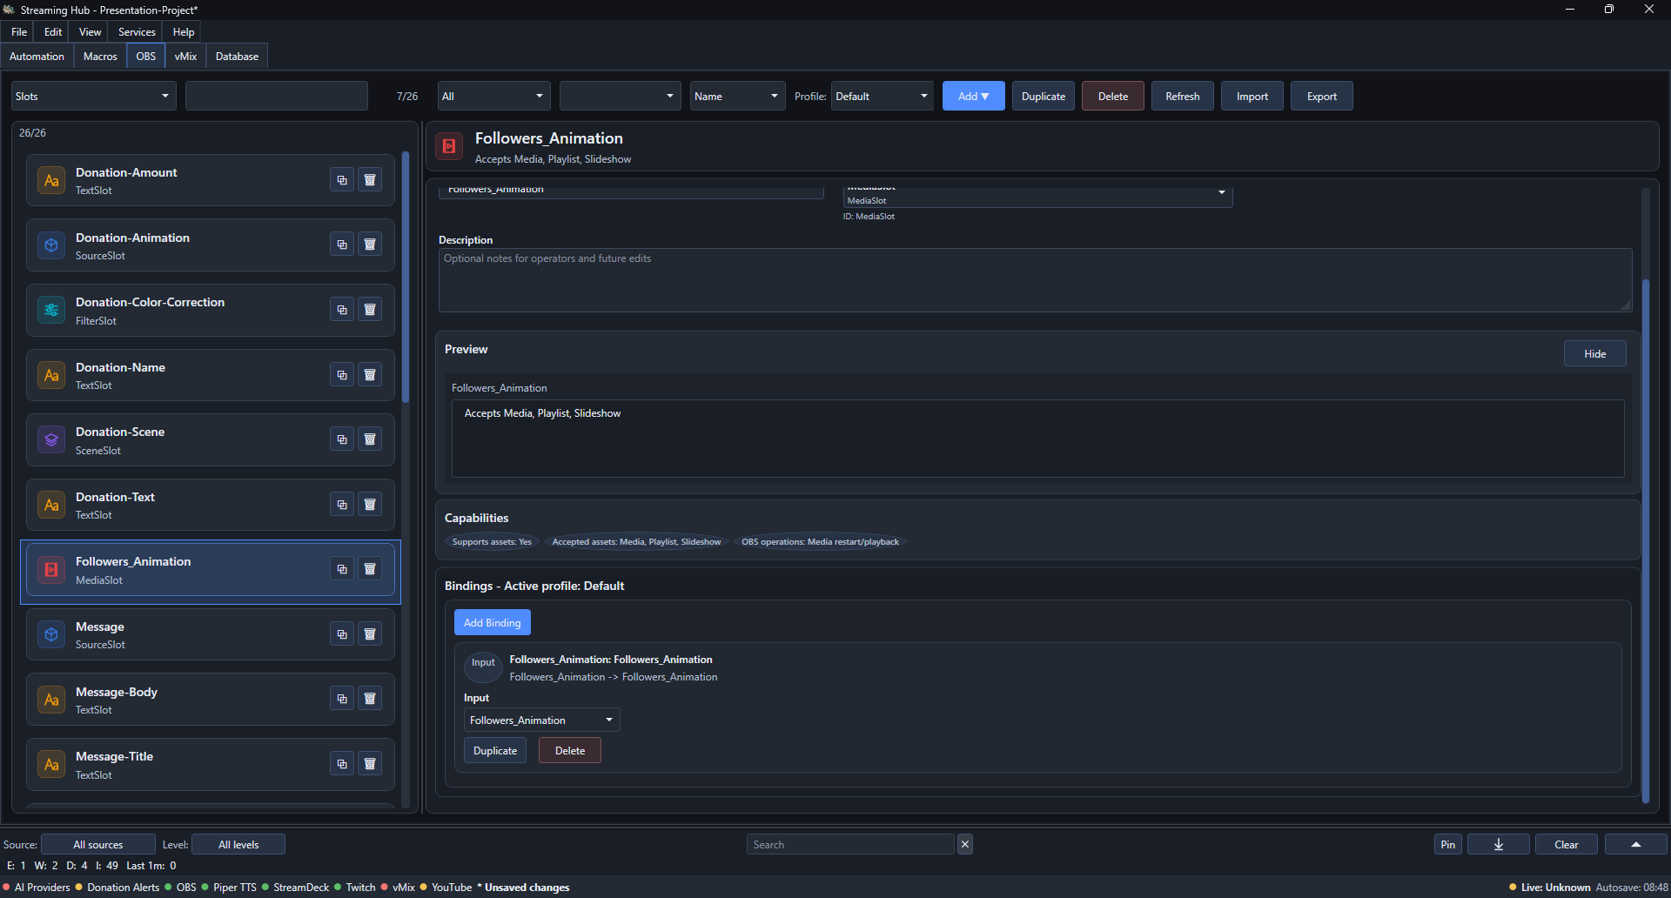Open the Add dropdown button

click(974, 96)
